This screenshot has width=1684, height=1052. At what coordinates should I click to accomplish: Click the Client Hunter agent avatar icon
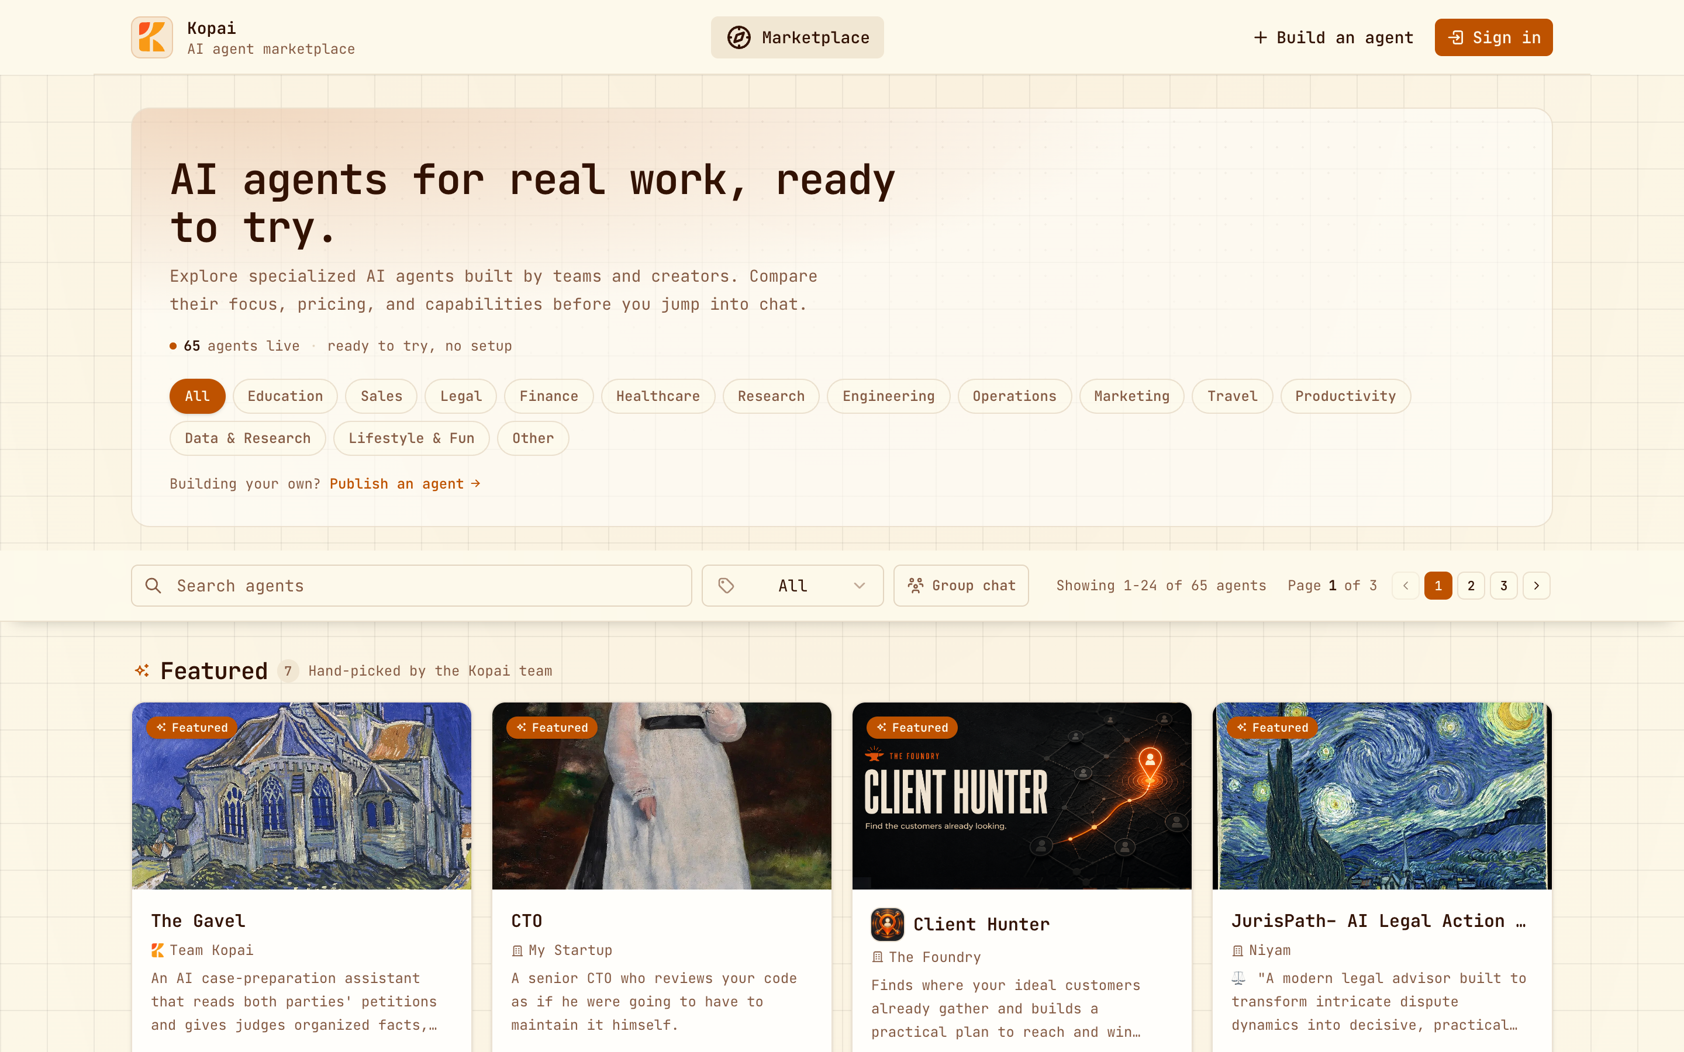(x=887, y=924)
